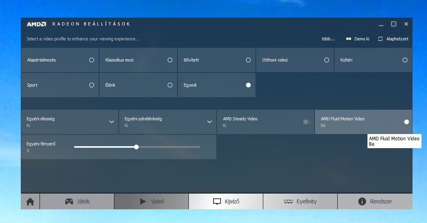Screen dimensions: 427x223
Task: Select the Kültéri video profile
Action: coord(373,60)
